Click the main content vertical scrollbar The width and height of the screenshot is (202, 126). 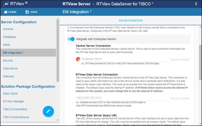click(x=200, y=62)
